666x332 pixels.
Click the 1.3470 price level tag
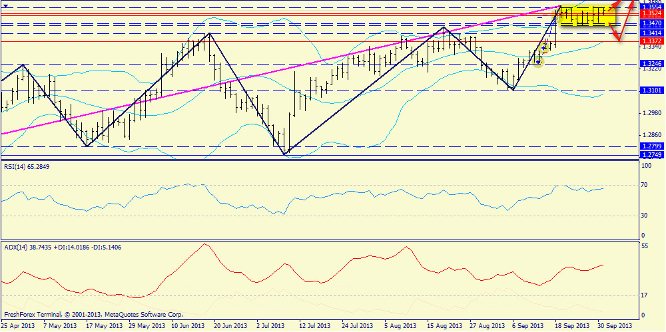pos(651,23)
